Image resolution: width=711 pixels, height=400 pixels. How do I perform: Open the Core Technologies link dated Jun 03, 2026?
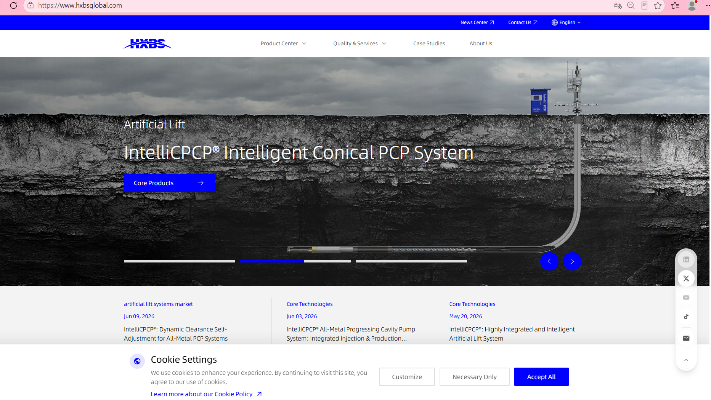point(310,304)
